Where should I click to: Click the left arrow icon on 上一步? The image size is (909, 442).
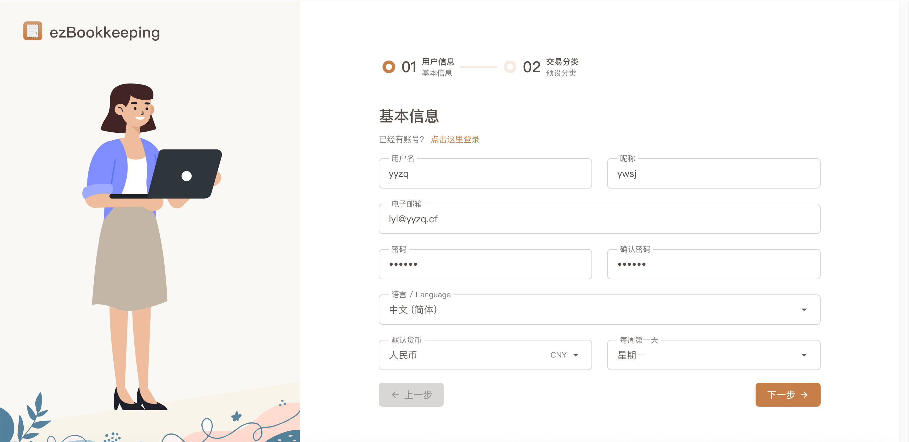[395, 394]
